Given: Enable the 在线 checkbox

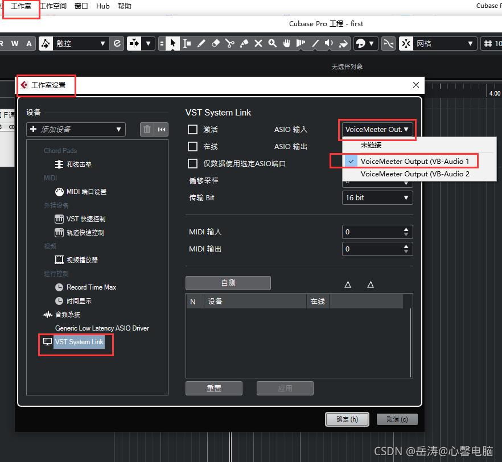Looking at the screenshot, I should [x=193, y=147].
